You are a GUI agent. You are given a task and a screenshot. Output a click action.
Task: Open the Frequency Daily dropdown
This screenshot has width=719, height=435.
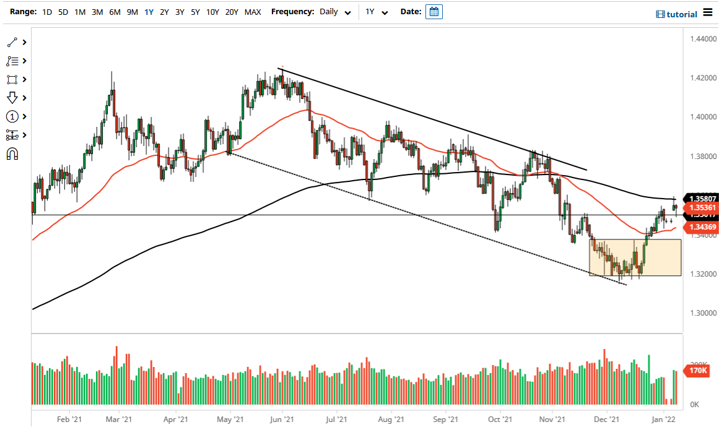pos(334,11)
